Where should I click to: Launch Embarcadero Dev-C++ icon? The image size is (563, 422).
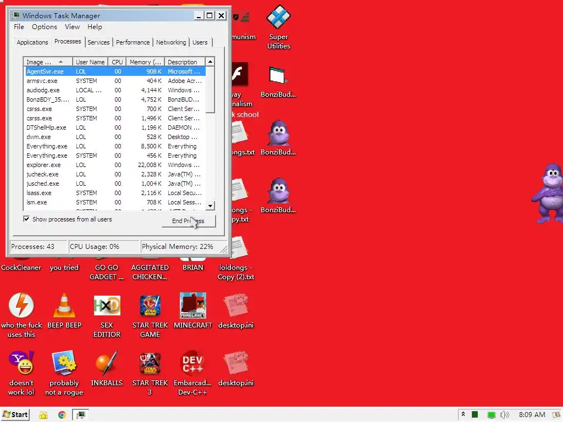pyautogui.click(x=192, y=373)
